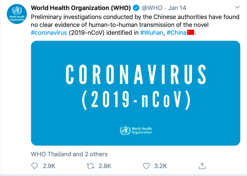Click the China flag emoji
247x176 pixels.
(191, 33)
